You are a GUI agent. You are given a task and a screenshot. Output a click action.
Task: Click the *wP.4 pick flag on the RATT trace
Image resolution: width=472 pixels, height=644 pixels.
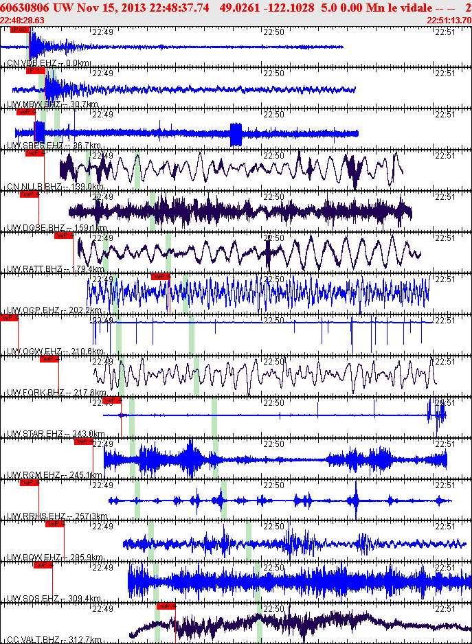click(x=64, y=235)
